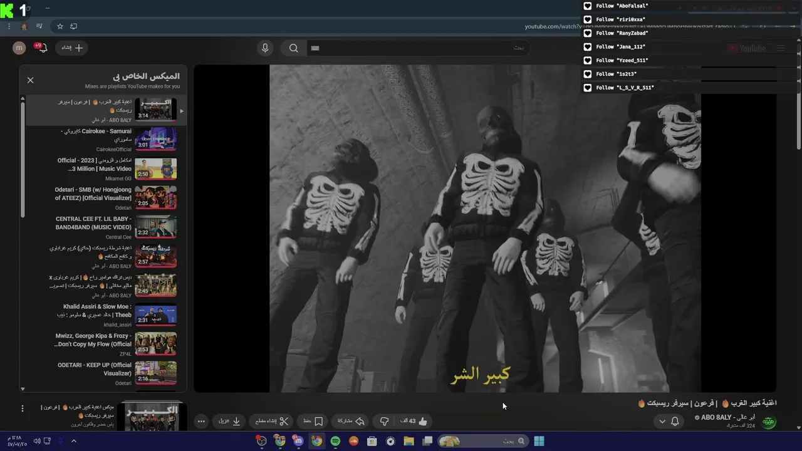Open Discord taskbar icon
This screenshot has height=451, width=802.
[298, 441]
